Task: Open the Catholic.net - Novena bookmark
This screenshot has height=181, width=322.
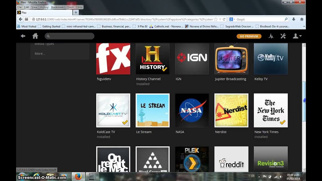Action: coord(167,26)
